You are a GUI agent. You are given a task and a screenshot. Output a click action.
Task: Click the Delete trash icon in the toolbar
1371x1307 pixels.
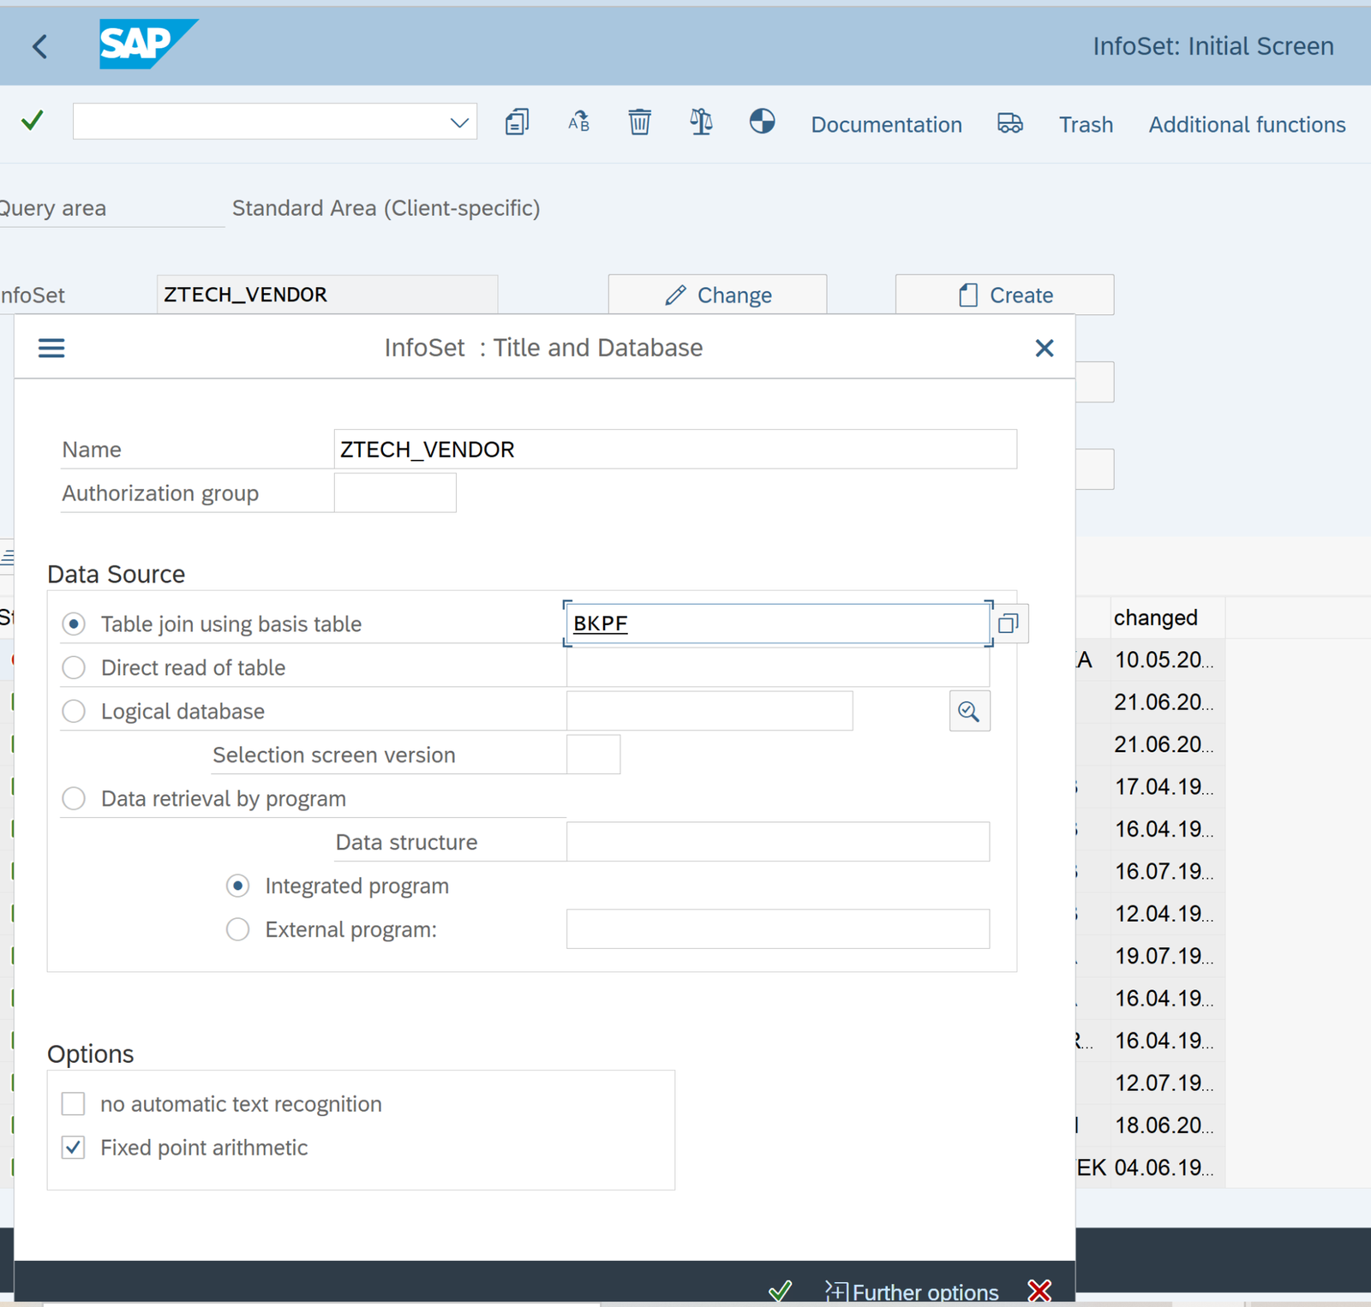pos(639,122)
